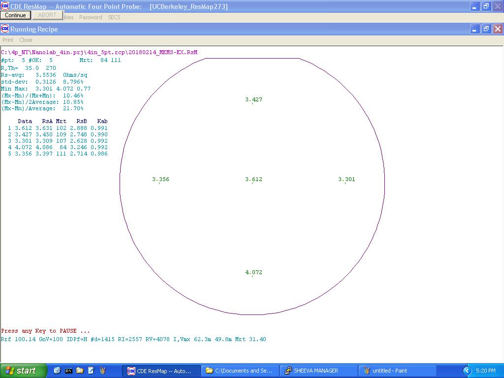This screenshot has width=504, height=378.
Task: Click the Running Recipe window CDE icon
Action: (x=5, y=29)
